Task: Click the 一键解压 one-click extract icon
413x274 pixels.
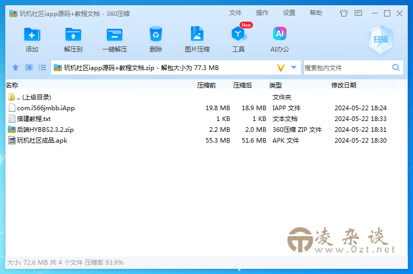Action: 115,35
